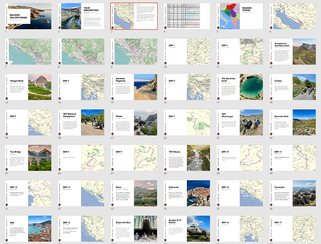Open the DAY 10 slide
Viewport: 321px width, 244px height.
click(240, 158)
